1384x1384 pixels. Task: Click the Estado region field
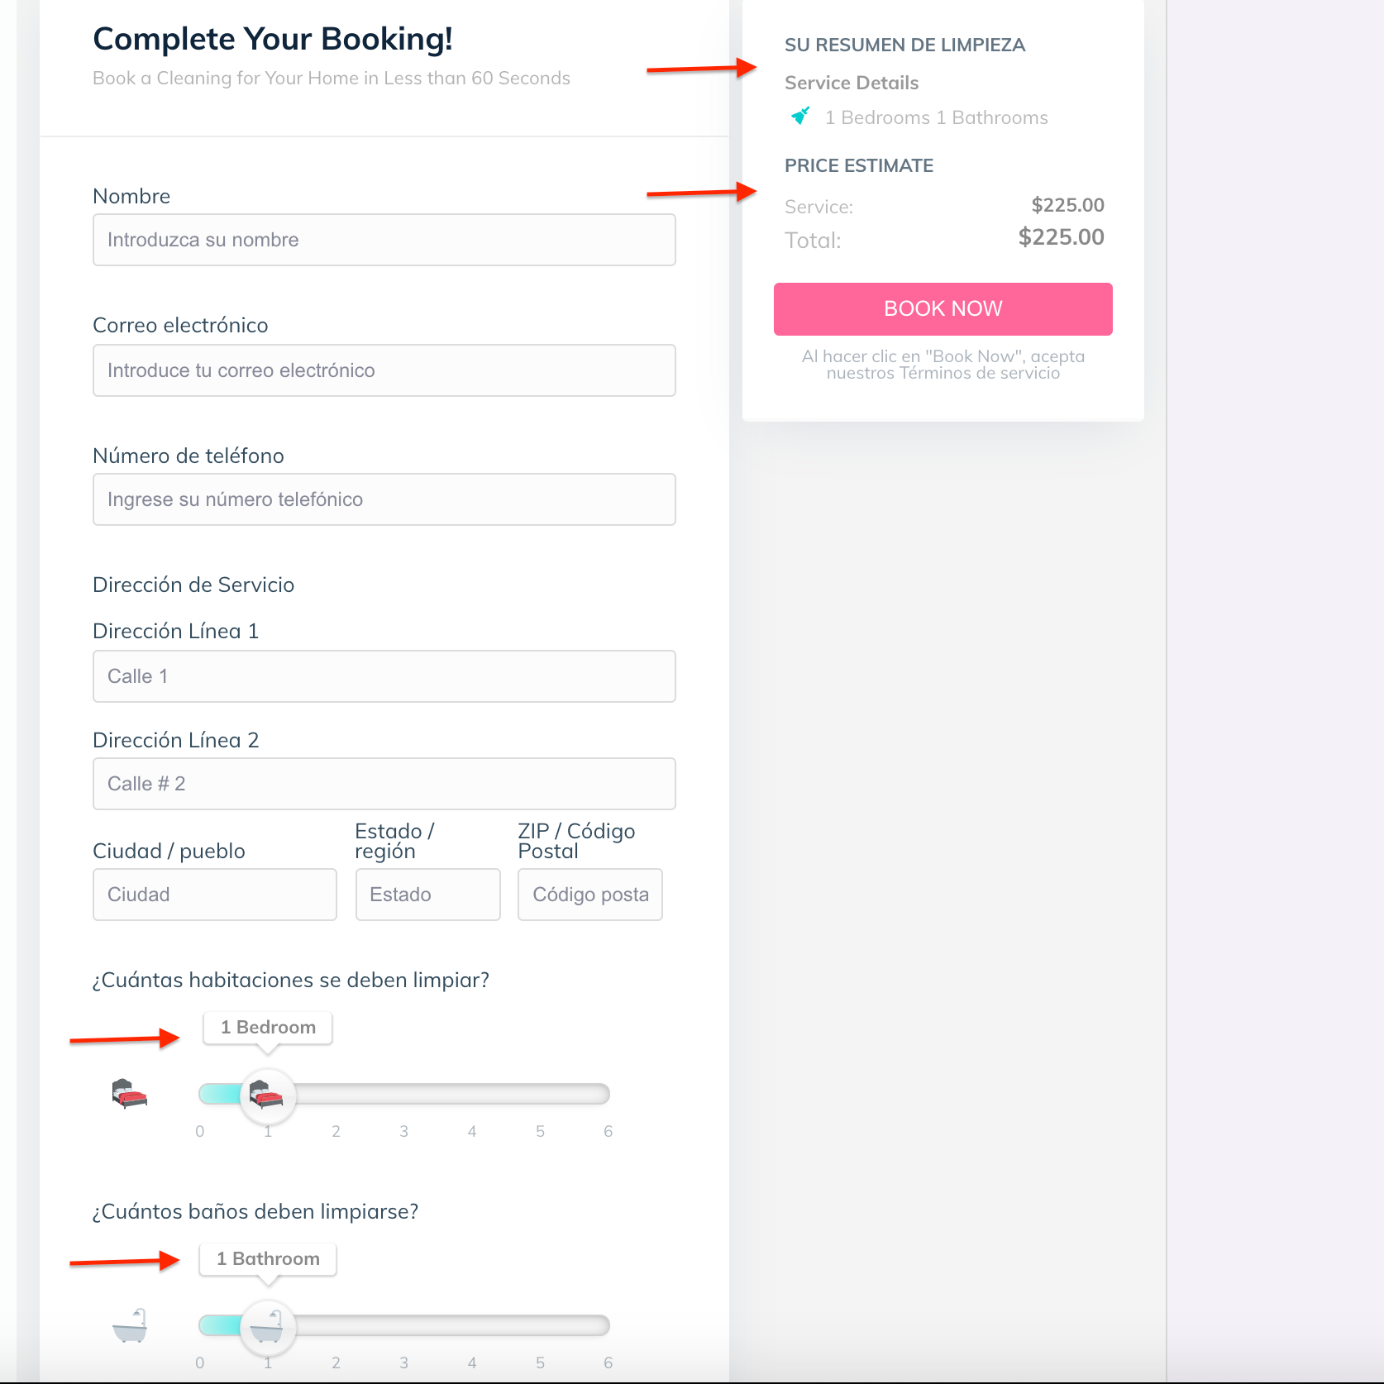click(428, 895)
